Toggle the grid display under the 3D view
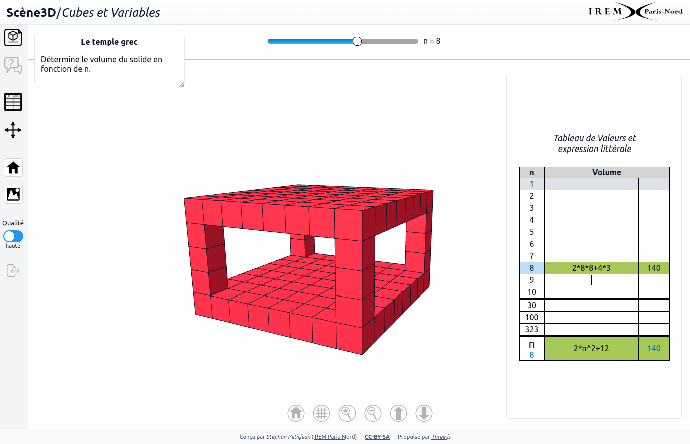 pyautogui.click(x=322, y=413)
